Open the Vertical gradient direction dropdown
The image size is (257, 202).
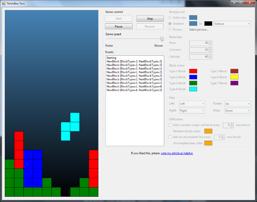point(232,24)
